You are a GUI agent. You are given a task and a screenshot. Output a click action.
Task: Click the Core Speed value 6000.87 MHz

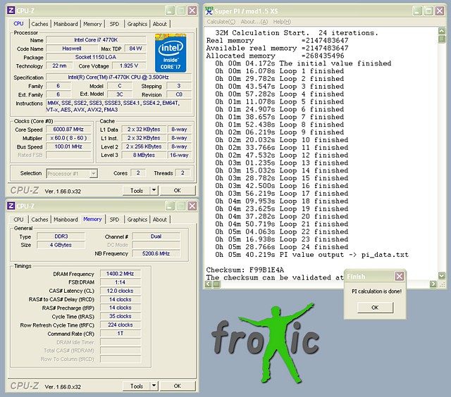coord(68,130)
